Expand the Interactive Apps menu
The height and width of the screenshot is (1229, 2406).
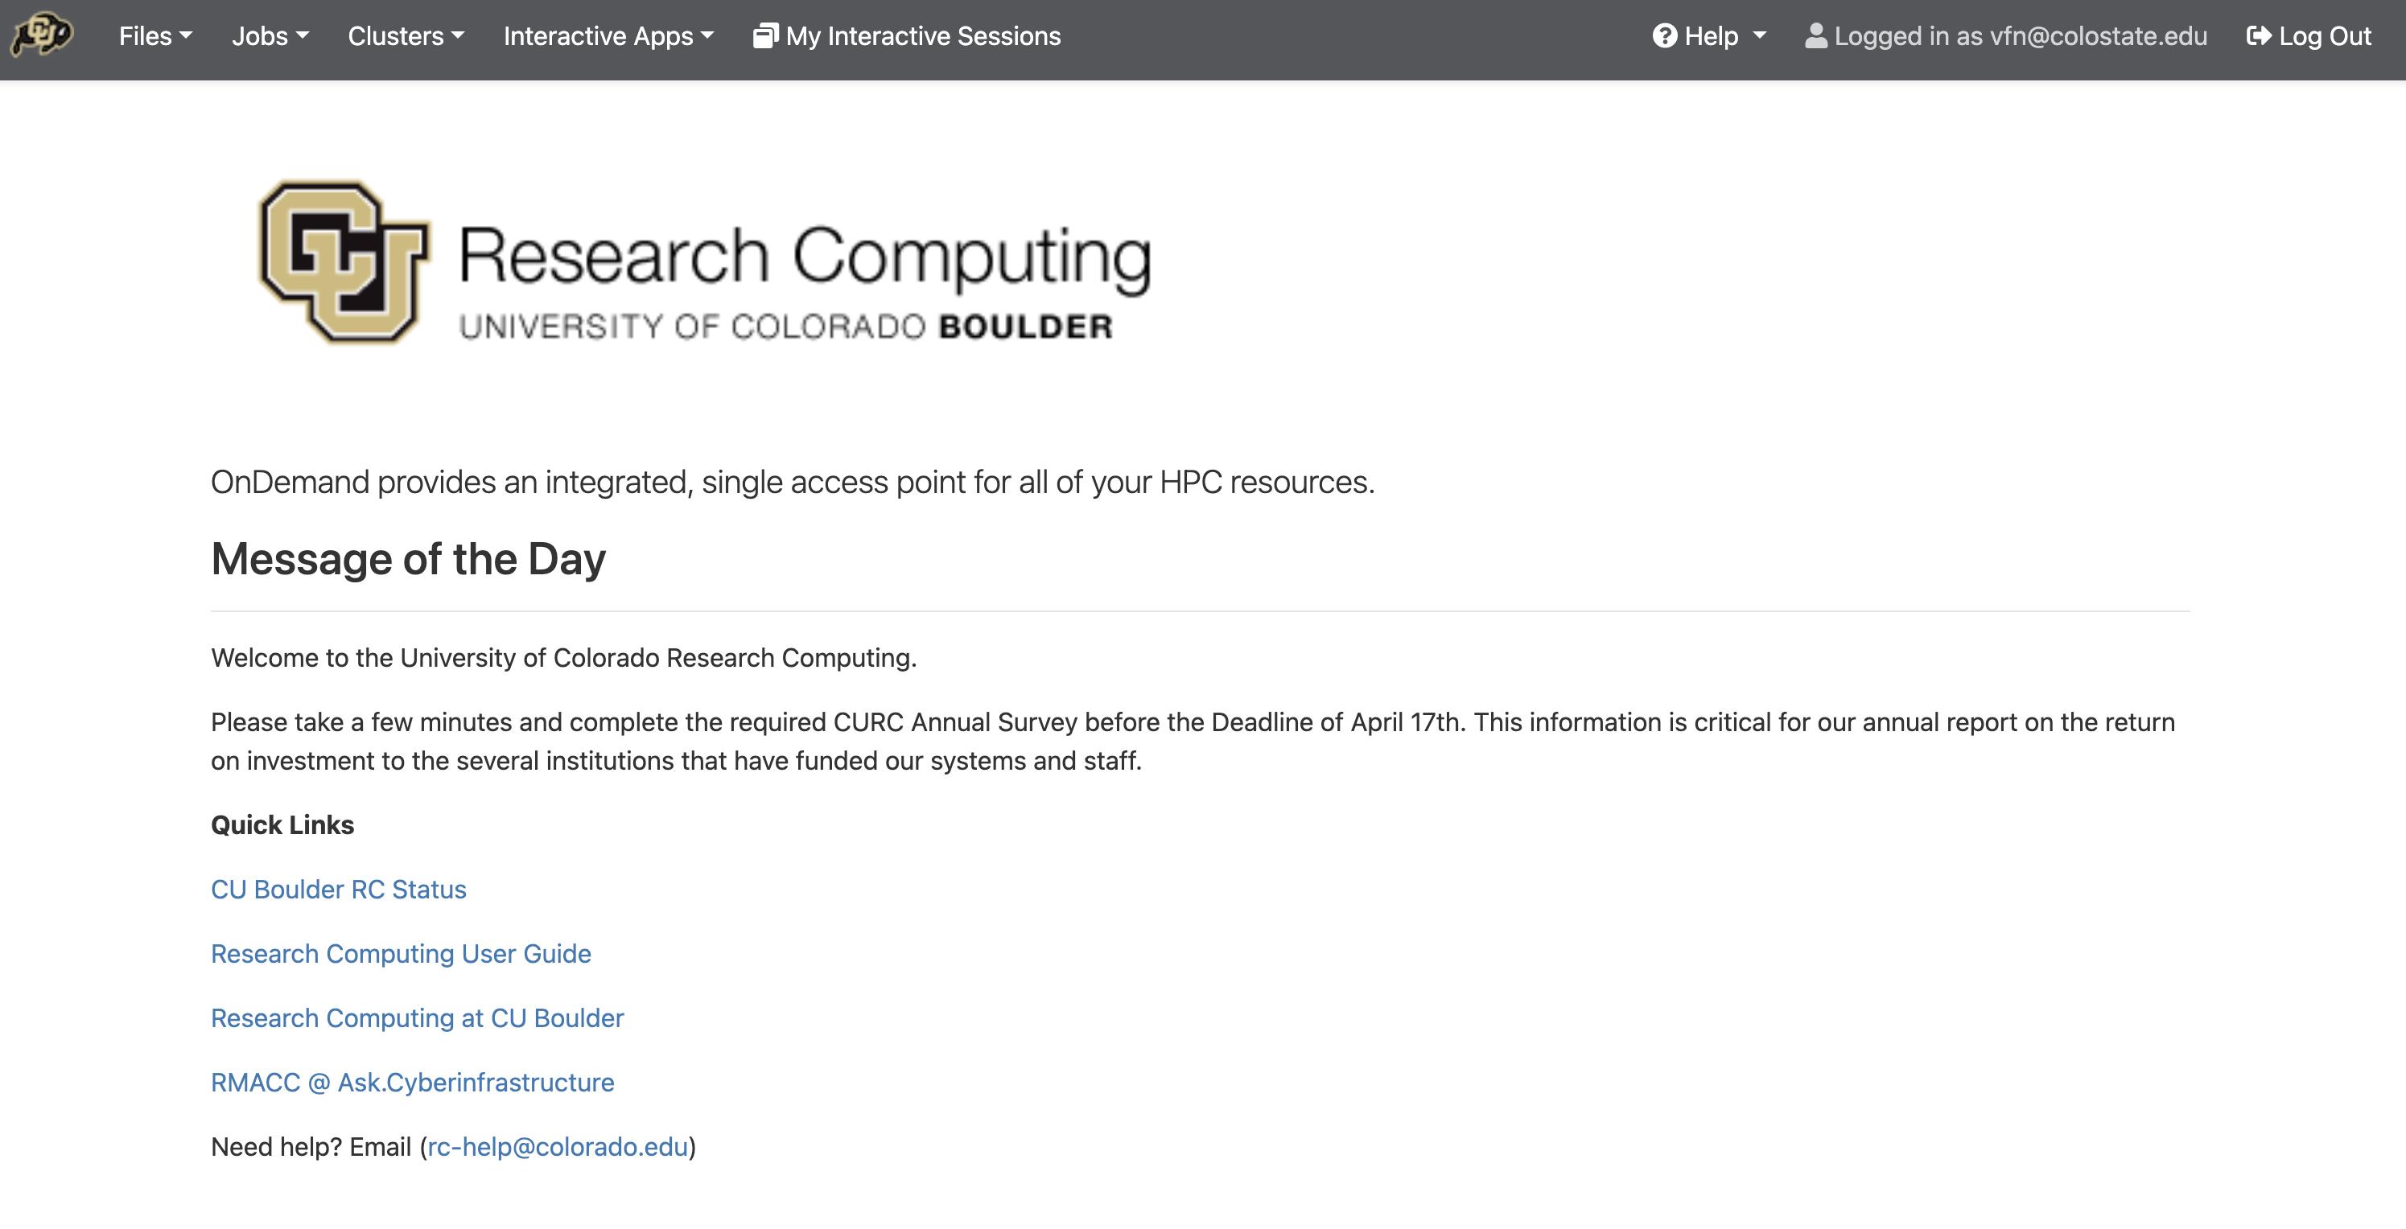click(x=608, y=35)
